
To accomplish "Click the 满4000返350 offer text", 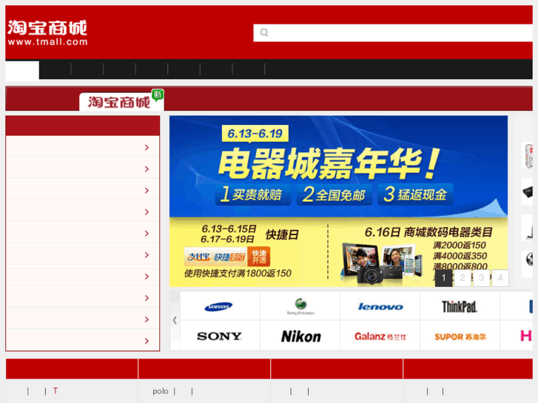I will coord(460,256).
